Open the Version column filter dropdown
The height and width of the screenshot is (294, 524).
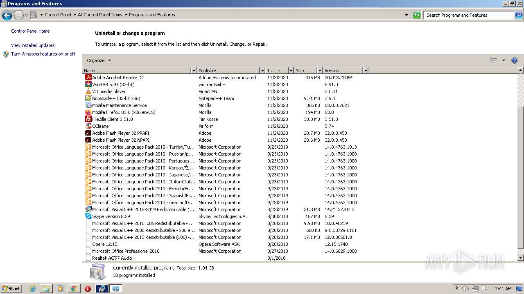365,71
